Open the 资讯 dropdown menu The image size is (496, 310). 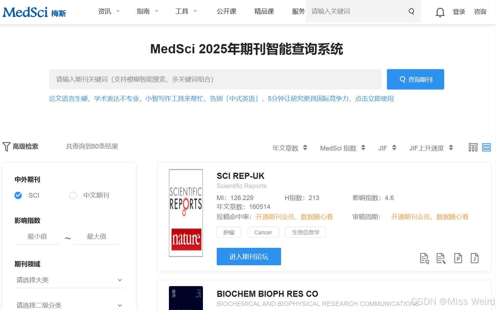coord(109,11)
